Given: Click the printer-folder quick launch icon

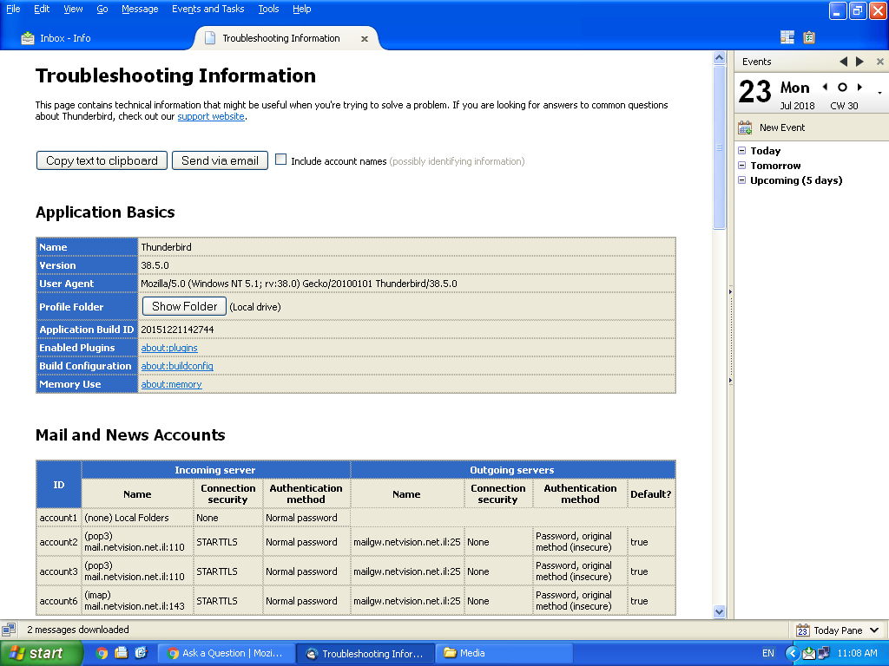Looking at the screenshot, I should point(122,653).
